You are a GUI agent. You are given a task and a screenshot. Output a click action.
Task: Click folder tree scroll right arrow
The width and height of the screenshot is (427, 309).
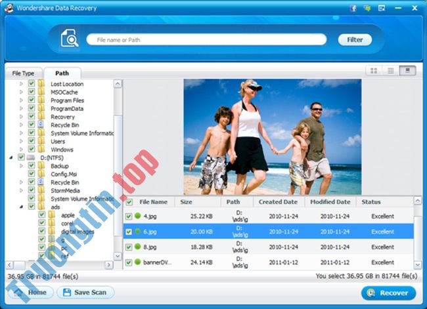108,264
